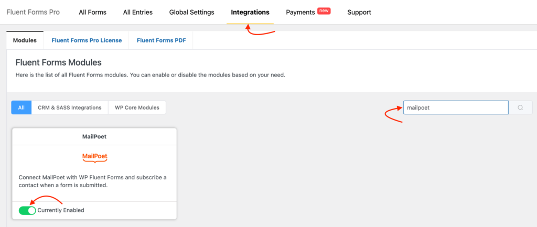Open the Payments section

pyautogui.click(x=300, y=13)
